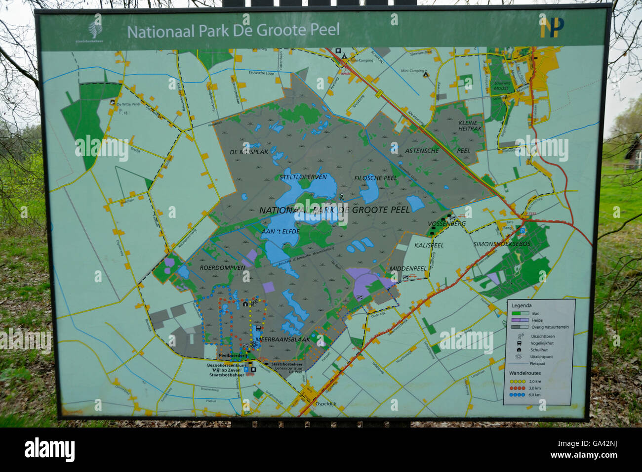Click the title Nationaal Park De Groote Peel
The image size is (642, 472).
coord(234,31)
